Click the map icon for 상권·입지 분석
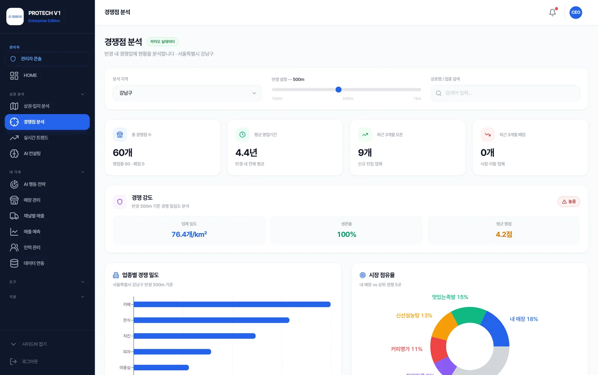 click(x=14, y=106)
